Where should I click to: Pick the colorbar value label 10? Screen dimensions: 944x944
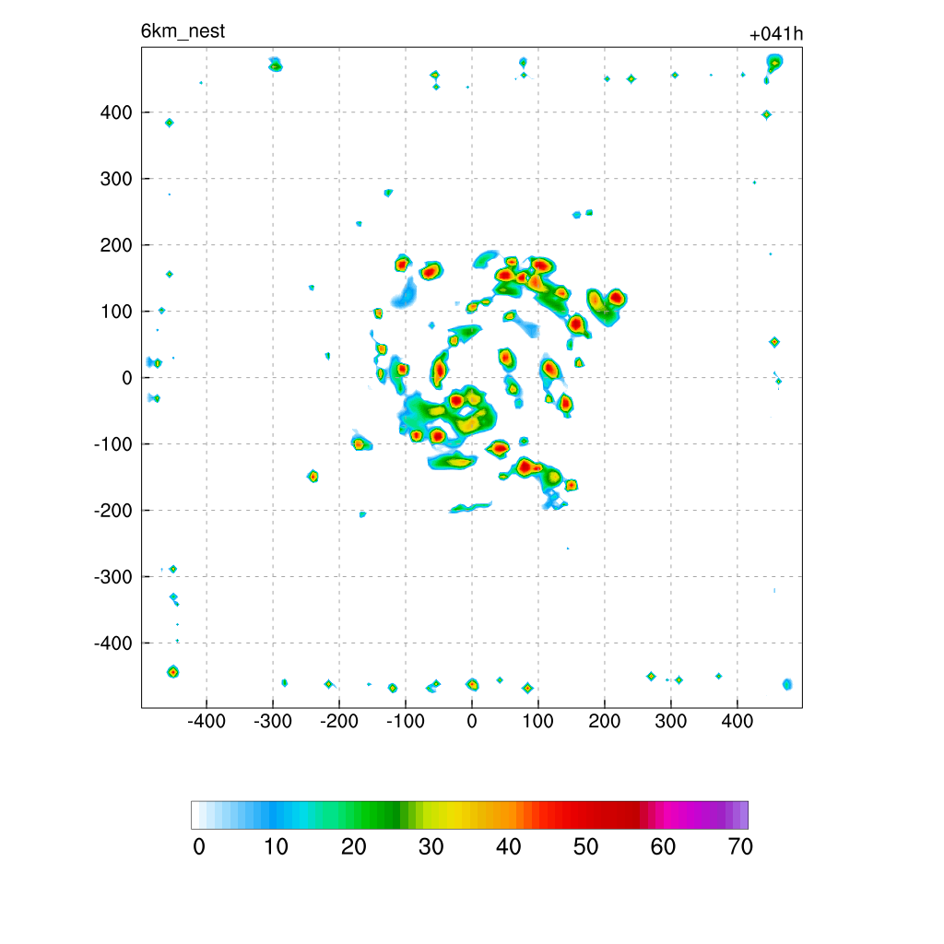pyautogui.click(x=277, y=846)
